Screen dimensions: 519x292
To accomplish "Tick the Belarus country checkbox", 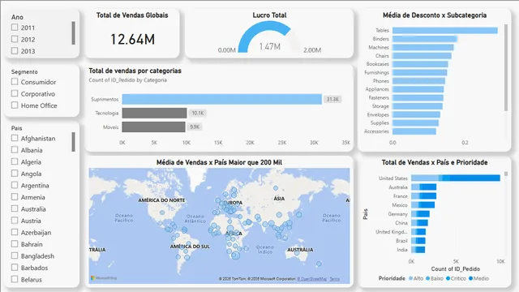I will [15, 279].
